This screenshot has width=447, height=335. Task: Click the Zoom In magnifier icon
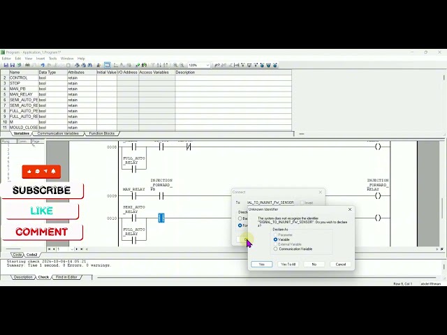click(x=175, y=65)
